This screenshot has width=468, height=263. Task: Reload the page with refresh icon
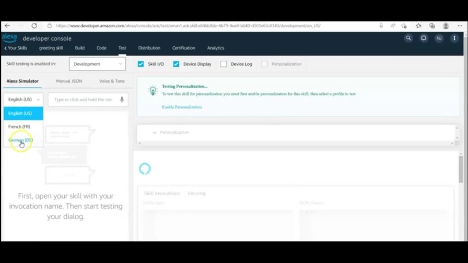pos(34,26)
